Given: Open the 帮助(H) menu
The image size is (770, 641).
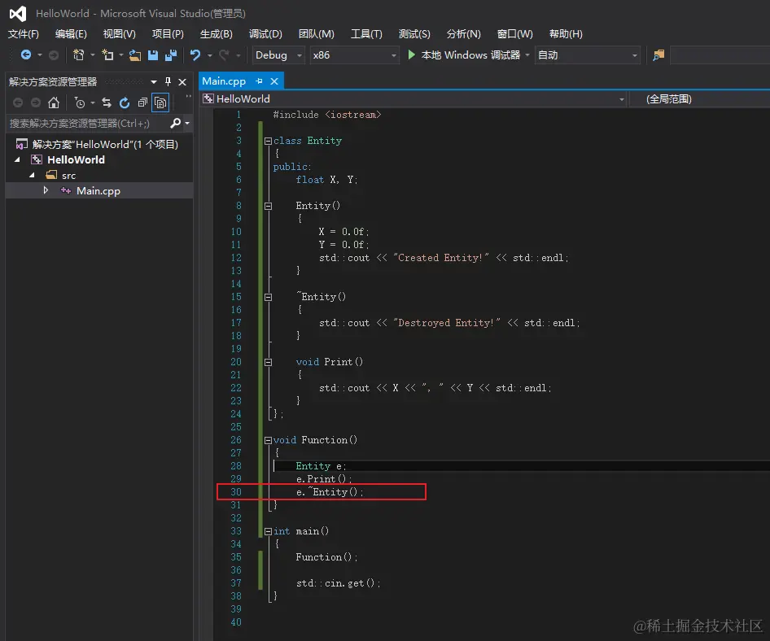Looking at the screenshot, I should pyautogui.click(x=566, y=34).
